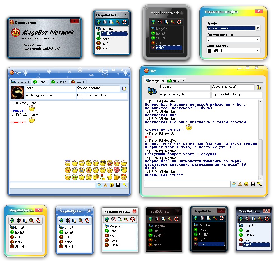Toggle the speaker sound icon in blue-framed top contact window
274x261 pixels.
point(105,22)
